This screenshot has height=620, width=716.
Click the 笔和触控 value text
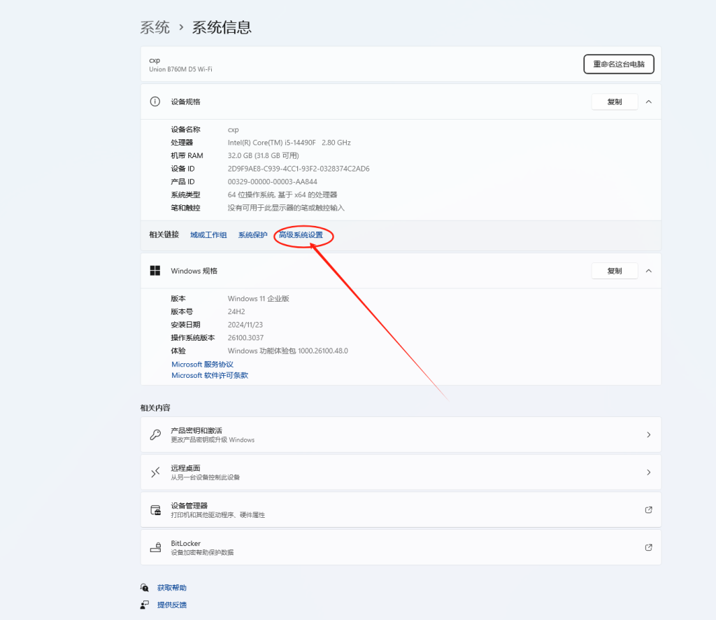pos(286,208)
